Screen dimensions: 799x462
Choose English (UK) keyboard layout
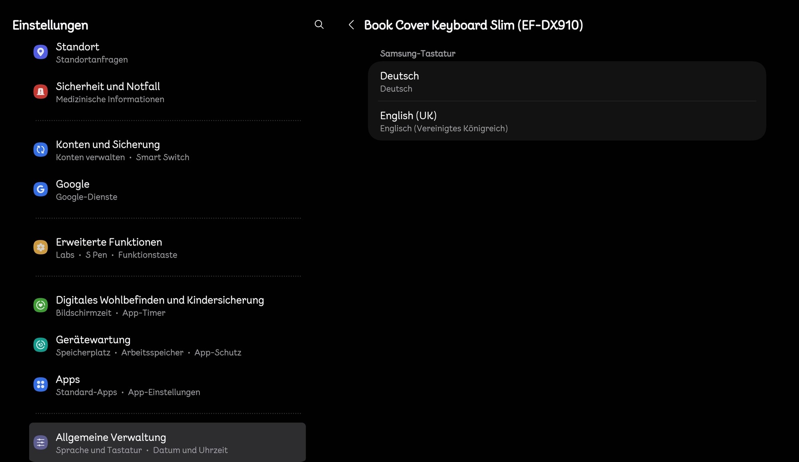(567, 121)
